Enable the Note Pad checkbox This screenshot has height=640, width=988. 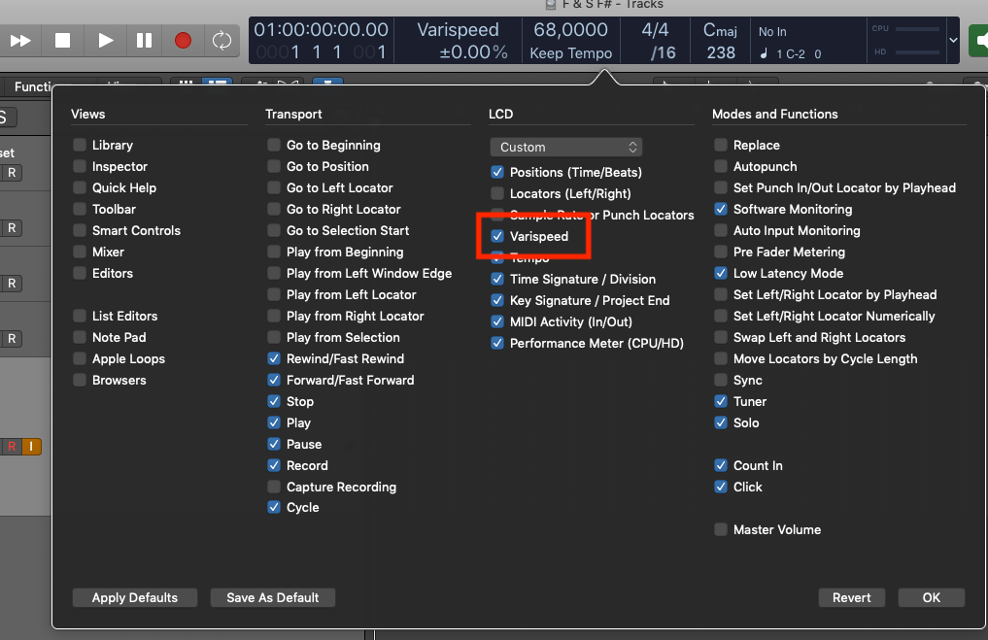80,338
